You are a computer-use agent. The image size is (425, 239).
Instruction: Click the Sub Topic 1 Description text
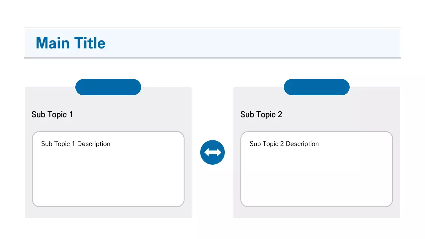click(76, 144)
